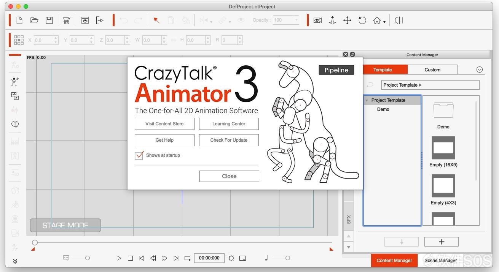This screenshot has height=272, width=499.
Task: Click the camera record icon
Action: (x=317, y=20)
